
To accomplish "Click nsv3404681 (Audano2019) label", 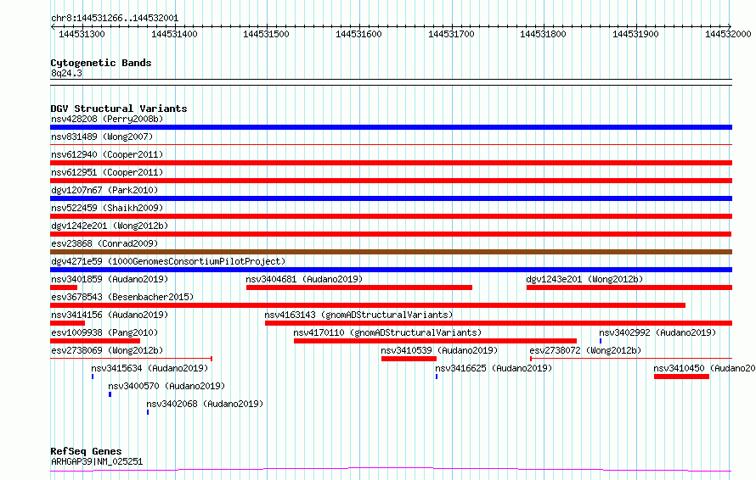I will pyautogui.click(x=304, y=279).
